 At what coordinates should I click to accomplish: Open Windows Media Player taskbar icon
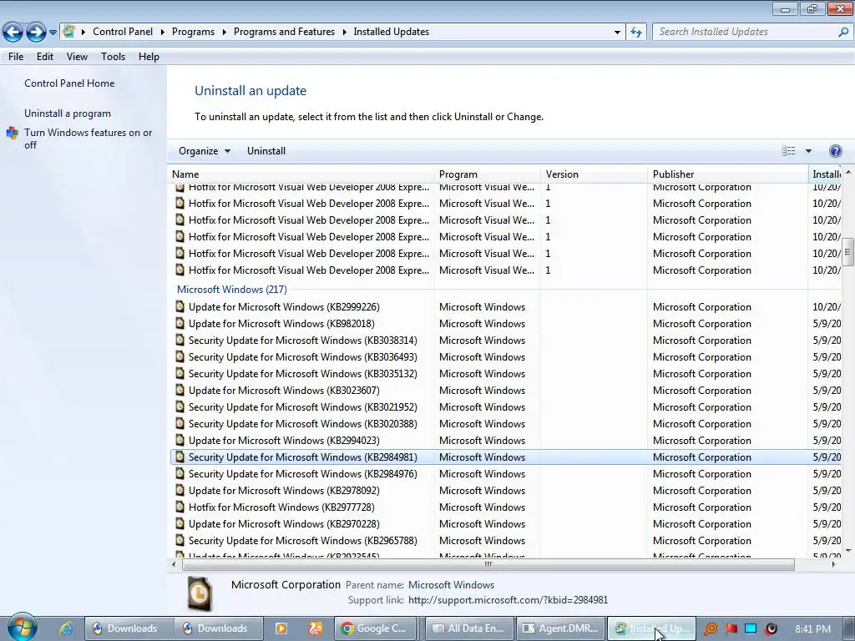click(281, 628)
